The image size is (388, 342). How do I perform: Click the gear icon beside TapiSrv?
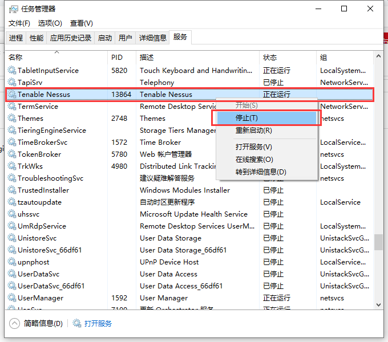click(12, 82)
